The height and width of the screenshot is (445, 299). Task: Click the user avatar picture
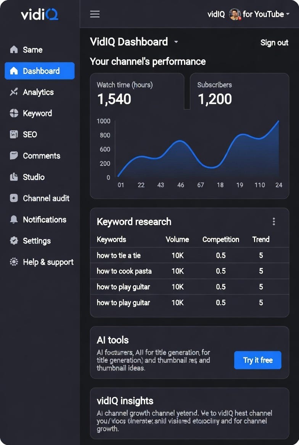click(x=235, y=14)
